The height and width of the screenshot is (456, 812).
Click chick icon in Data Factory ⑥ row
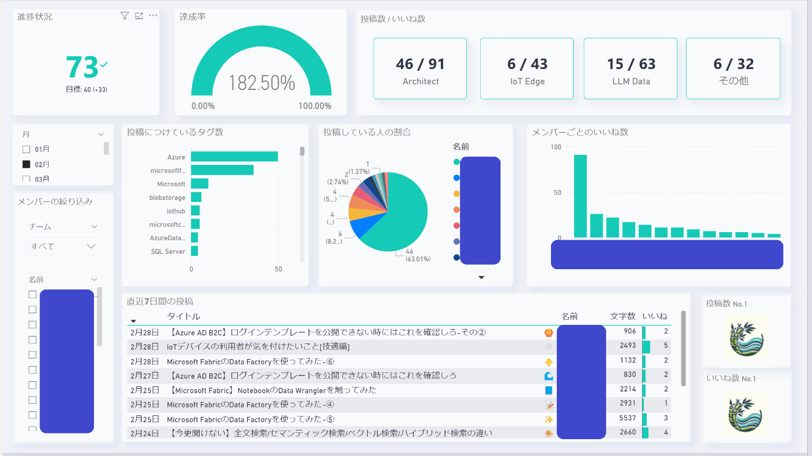(x=548, y=361)
